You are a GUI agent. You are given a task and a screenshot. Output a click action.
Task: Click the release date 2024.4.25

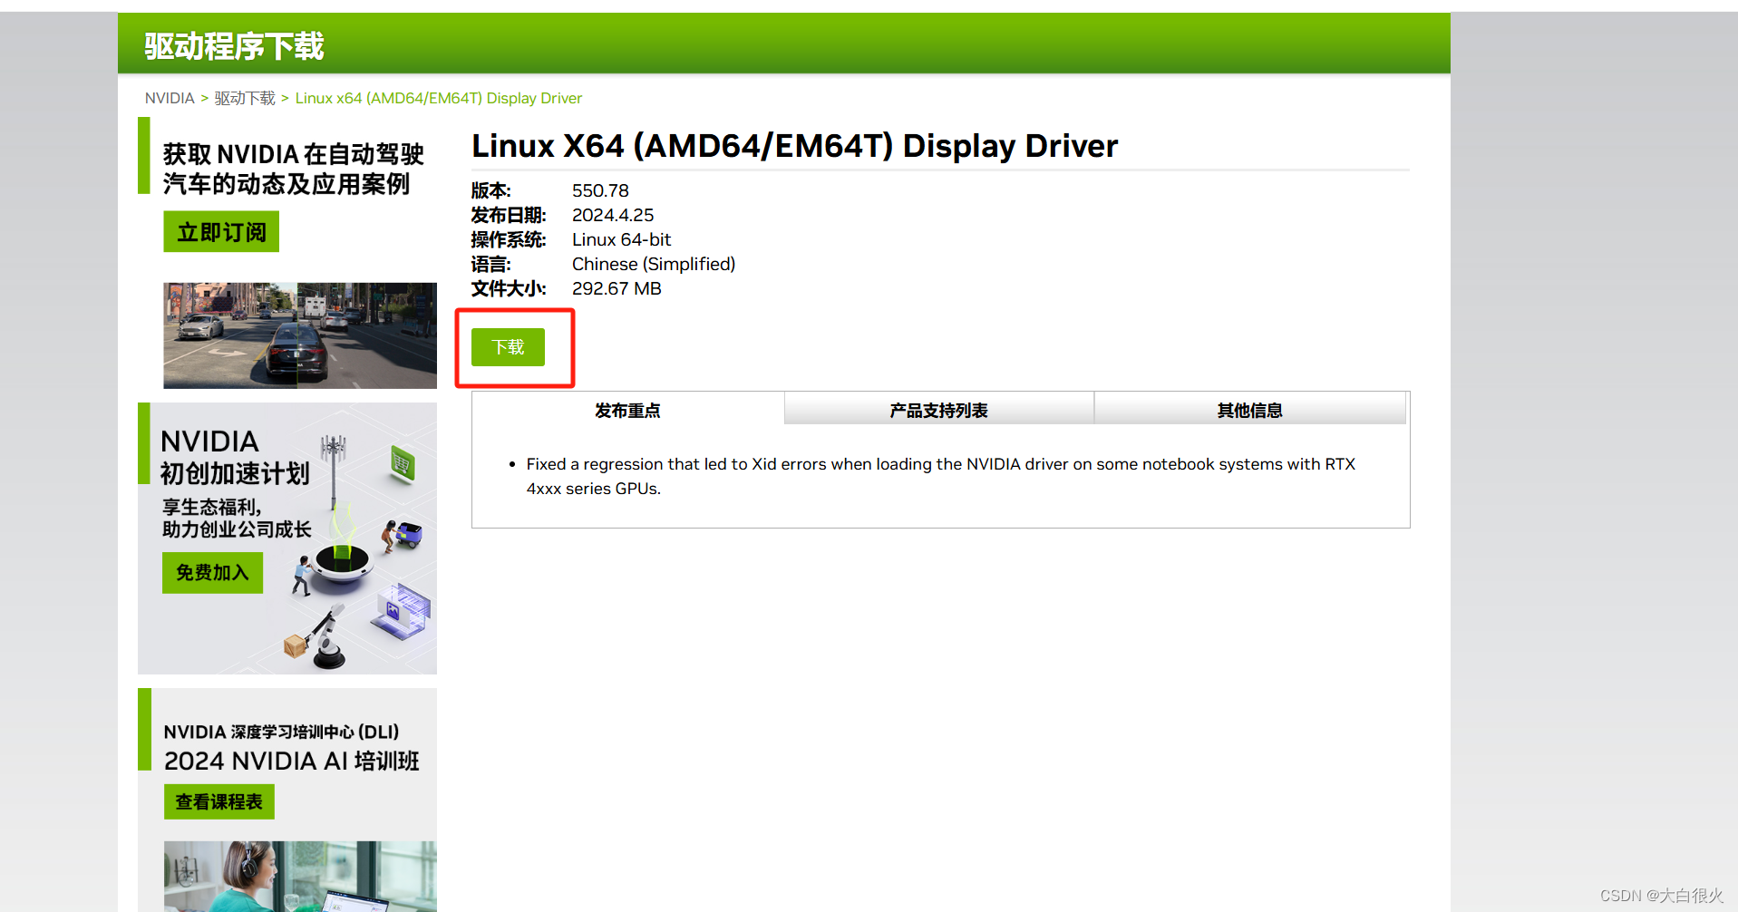tap(613, 215)
